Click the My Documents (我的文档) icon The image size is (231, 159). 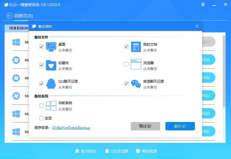[x=136, y=47]
